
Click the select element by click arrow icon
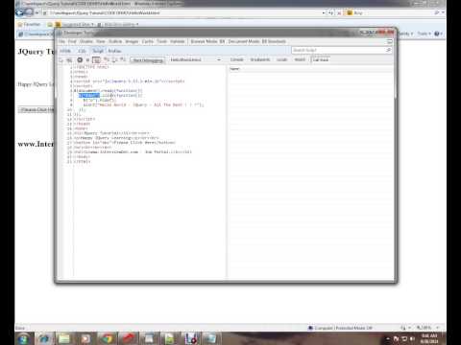[61, 60]
